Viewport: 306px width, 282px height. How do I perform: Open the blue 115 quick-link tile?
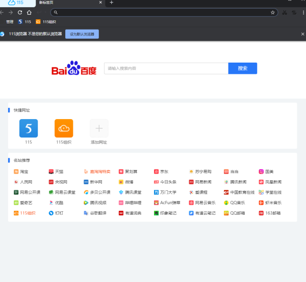tap(29, 128)
